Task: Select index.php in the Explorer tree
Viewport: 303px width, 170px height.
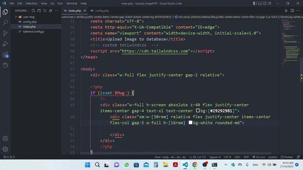Action: pos(29,26)
